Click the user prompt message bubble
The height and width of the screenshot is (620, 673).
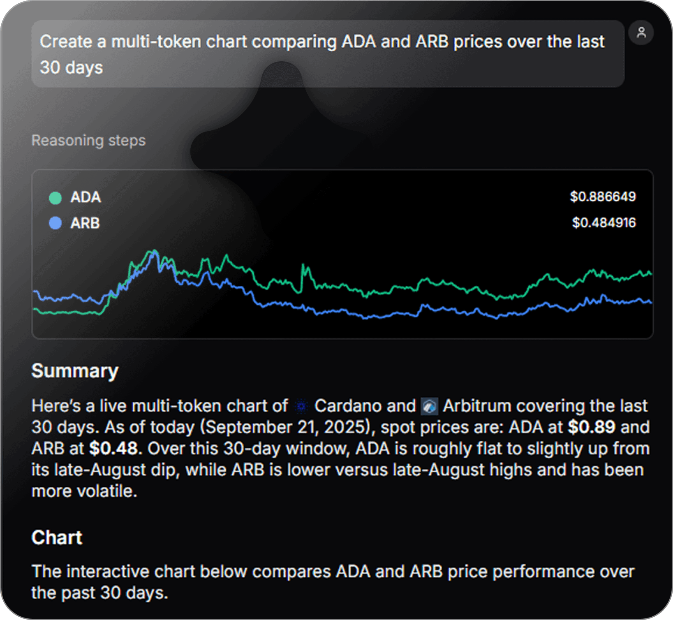328,54
